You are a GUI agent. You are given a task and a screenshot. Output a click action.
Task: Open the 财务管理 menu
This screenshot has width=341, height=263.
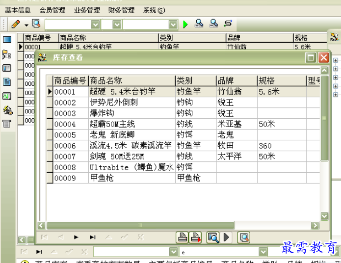click(x=121, y=10)
